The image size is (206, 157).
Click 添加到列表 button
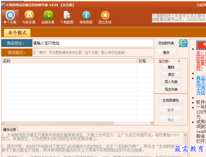(x=166, y=43)
